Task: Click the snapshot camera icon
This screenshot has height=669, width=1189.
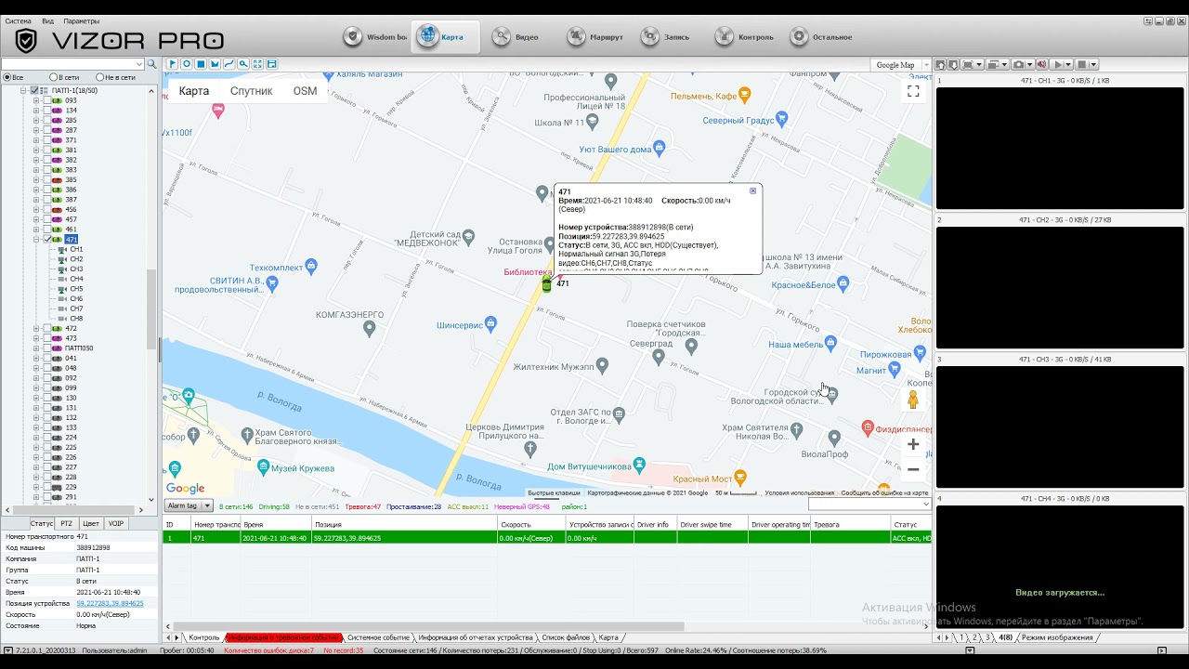Action: (x=1018, y=65)
